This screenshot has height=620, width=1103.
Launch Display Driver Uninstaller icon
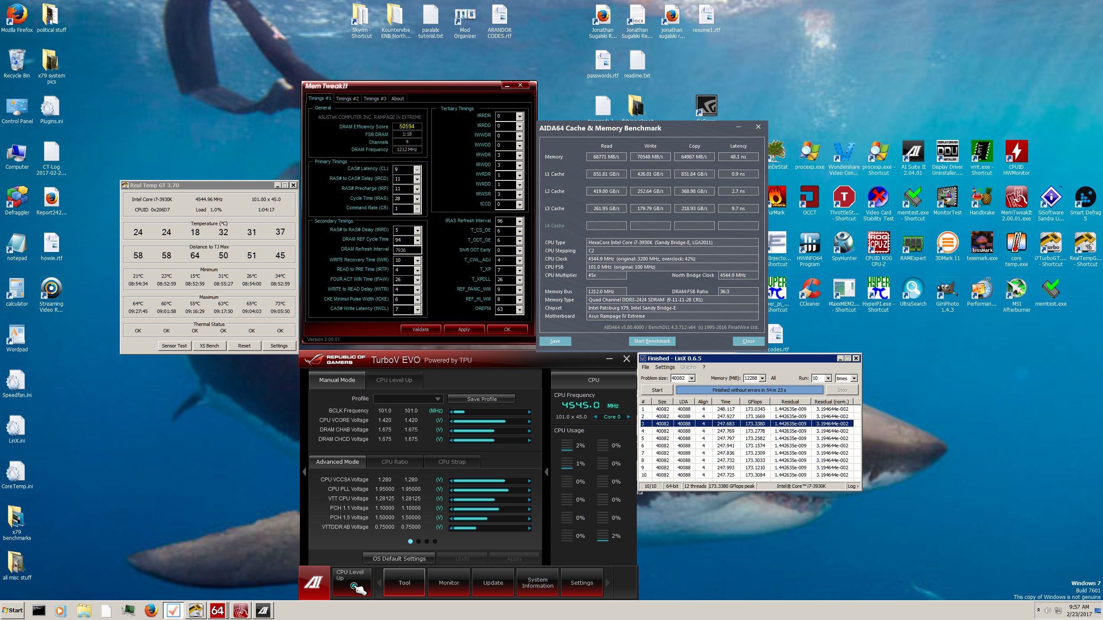(x=947, y=158)
